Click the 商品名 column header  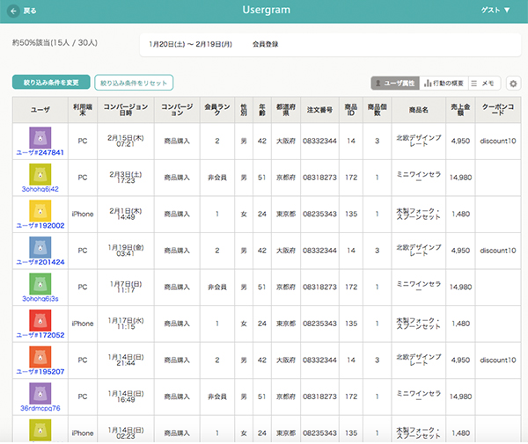pos(419,110)
